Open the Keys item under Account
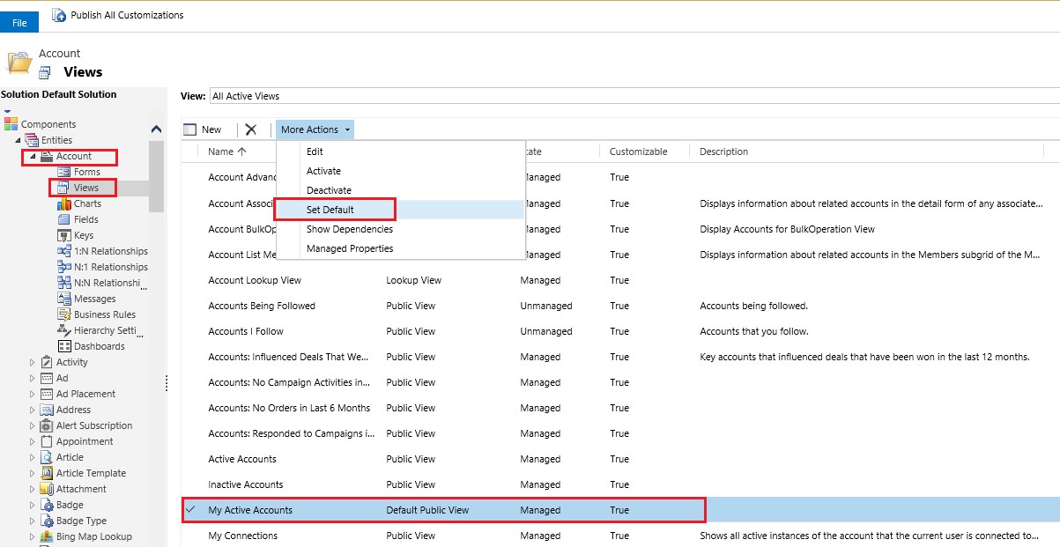The width and height of the screenshot is (1060, 547). (x=84, y=235)
